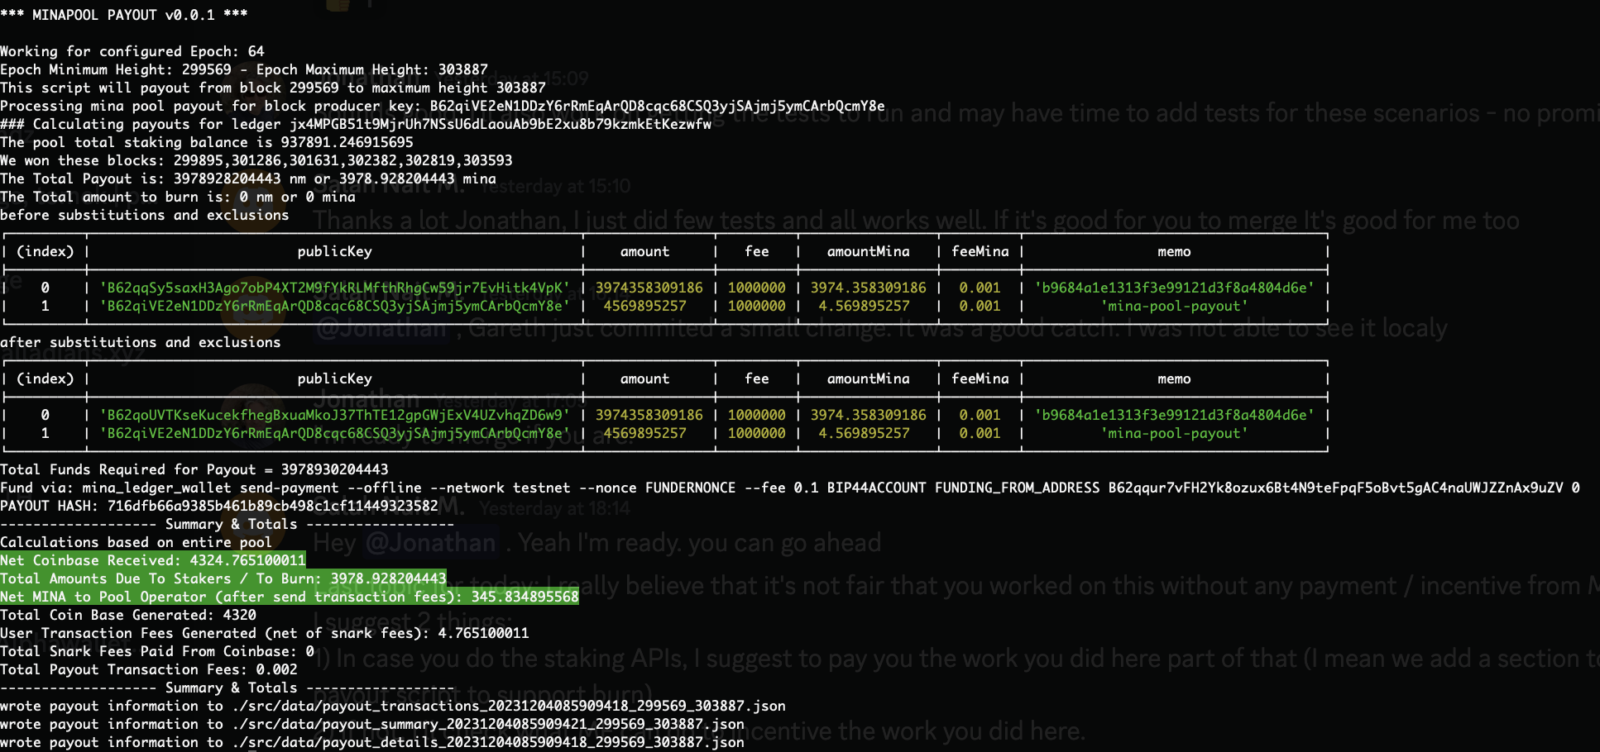Click 'The Total Payout is' line
The width and height of the screenshot is (1600, 752).
coord(248,178)
